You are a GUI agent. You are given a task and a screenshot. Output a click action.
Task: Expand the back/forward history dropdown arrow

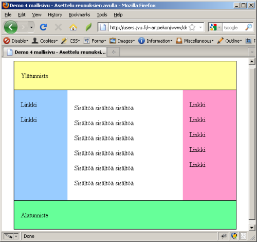(31, 27)
